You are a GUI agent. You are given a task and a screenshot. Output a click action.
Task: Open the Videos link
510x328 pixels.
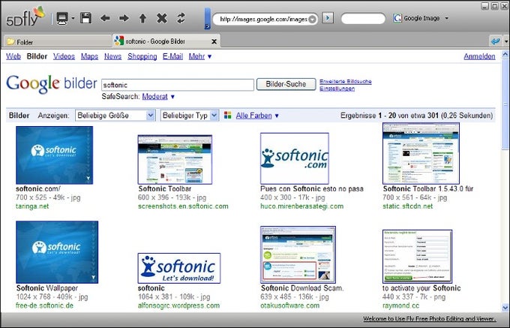pyautogui.click(x=64, y=56)
